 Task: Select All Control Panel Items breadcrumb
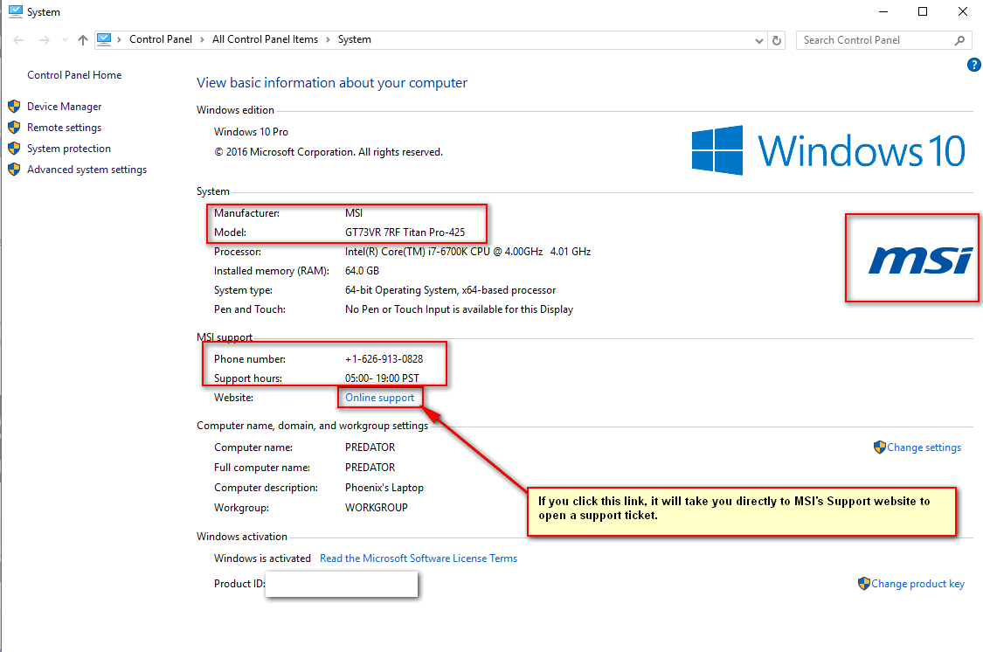[x=265, y=39]
